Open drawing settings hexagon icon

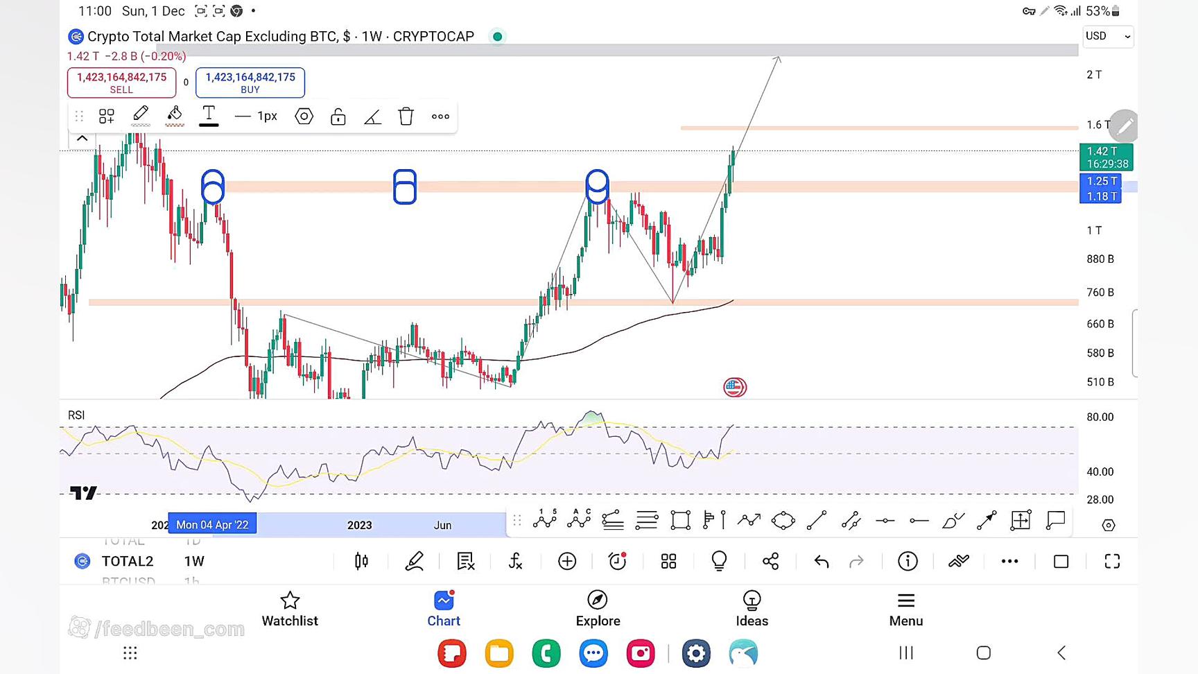pos(304,116)
